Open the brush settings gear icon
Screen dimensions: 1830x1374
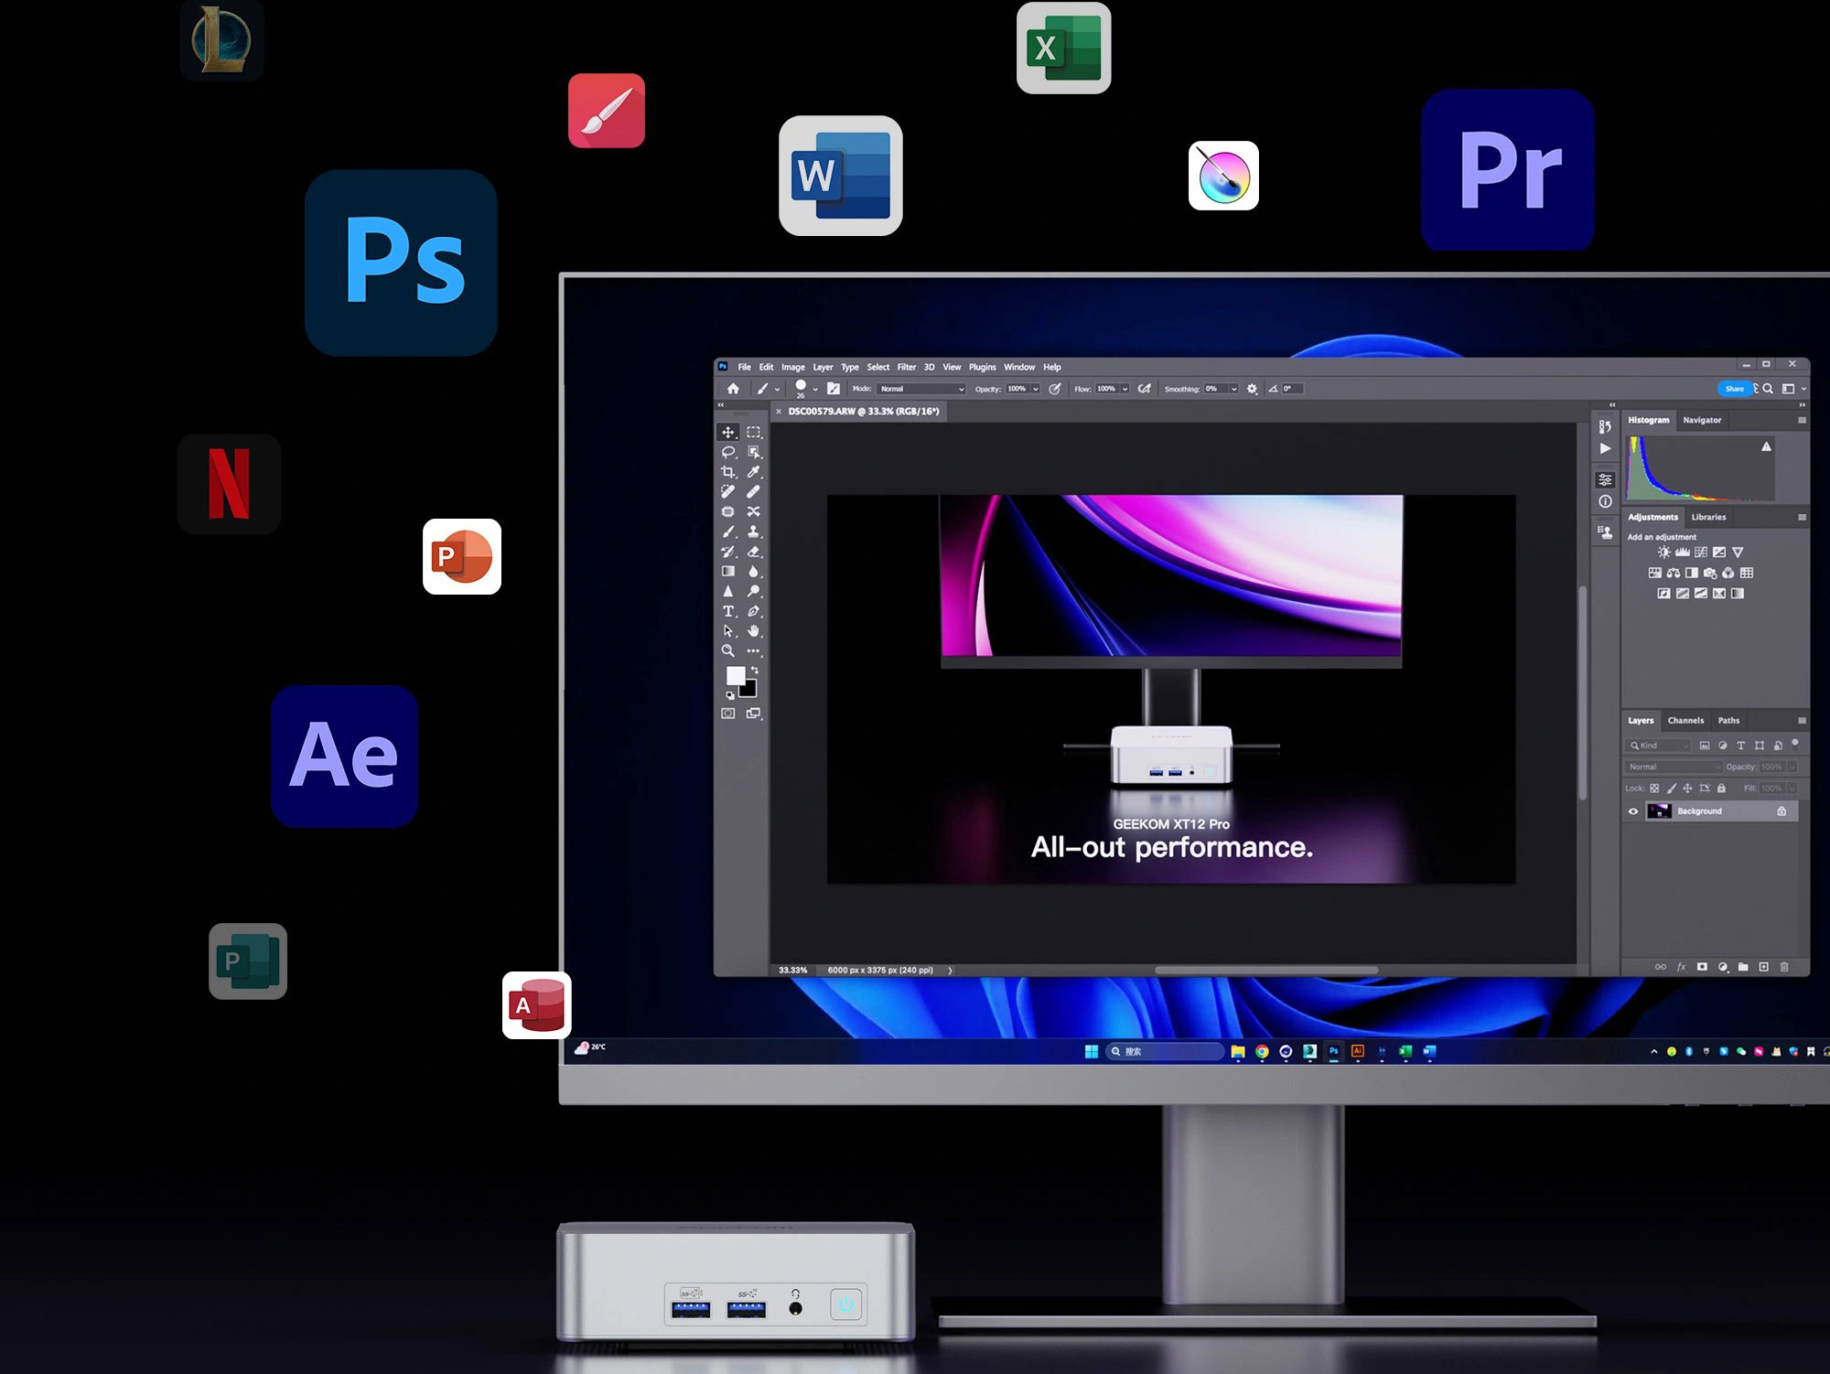click(x=1253, y=389)
